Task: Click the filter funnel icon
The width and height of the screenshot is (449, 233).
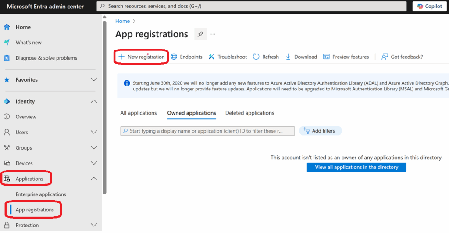Action: (x=306, y=131)
